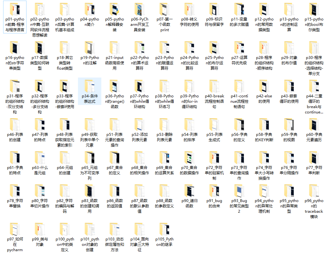The image size is (327, 254).
Task: Click the label p68_集合的相关操作
Action: coord(140,170)
